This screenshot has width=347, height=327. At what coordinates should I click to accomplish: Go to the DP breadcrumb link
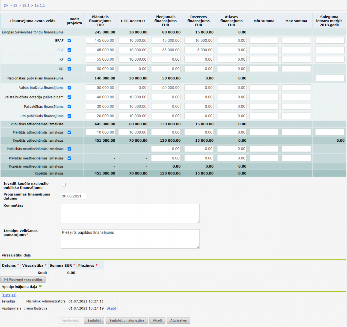(x=6, y=5)
